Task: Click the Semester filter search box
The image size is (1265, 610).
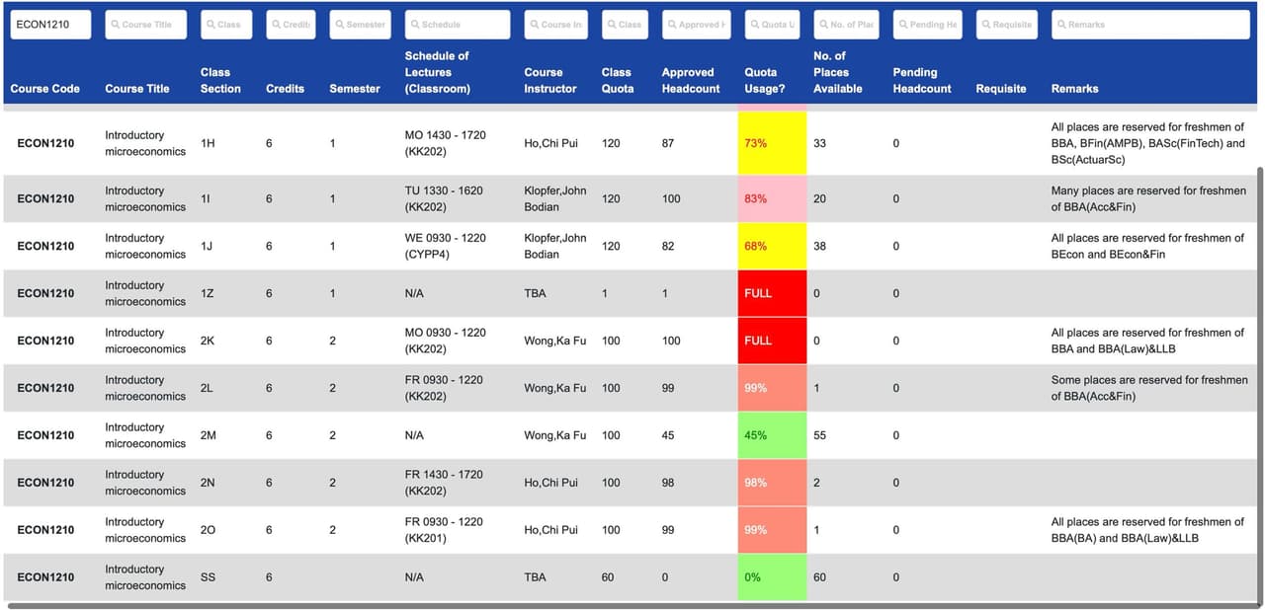Action: (360, 25)
